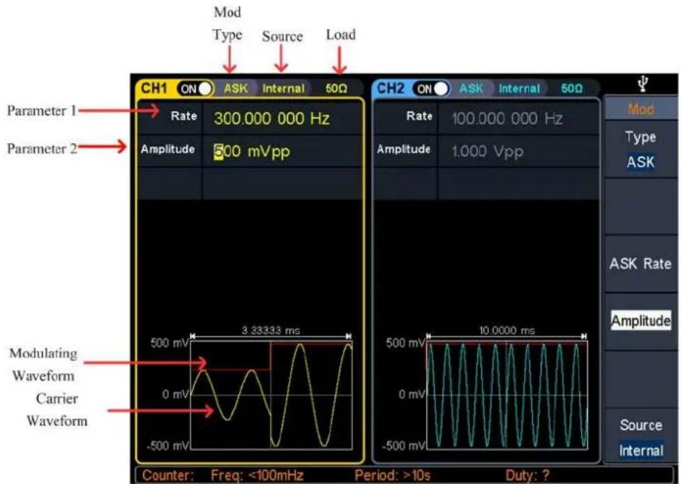This screenshot has height=484, width=681.
Task: Click the CH1 waveform preview graph
Action: pos(272,395)
